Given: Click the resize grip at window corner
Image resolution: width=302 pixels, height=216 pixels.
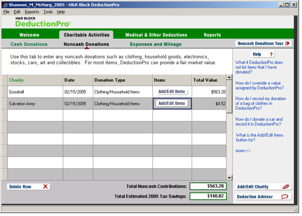Looking at the screenshot, I should tap(296, 209).
